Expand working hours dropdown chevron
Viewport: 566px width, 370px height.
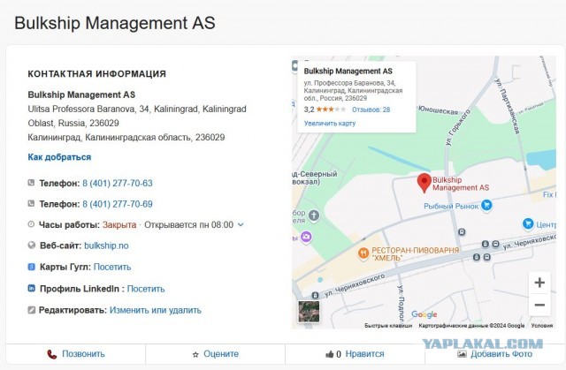coord(241,225)
